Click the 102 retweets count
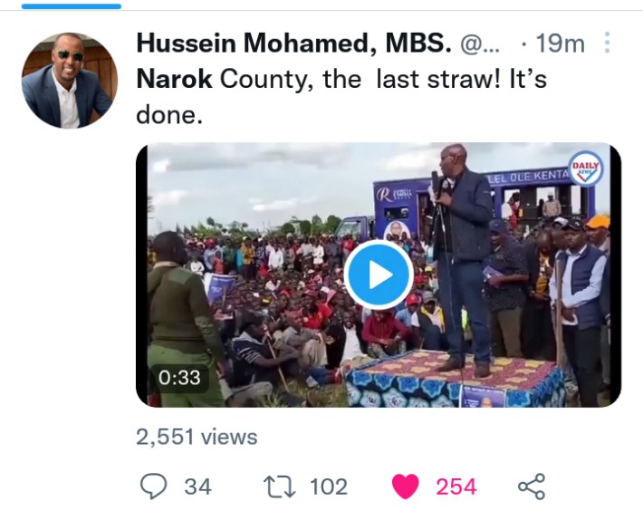Image resolution: width=643 pixels, height=511 pixels. point(329,487)
